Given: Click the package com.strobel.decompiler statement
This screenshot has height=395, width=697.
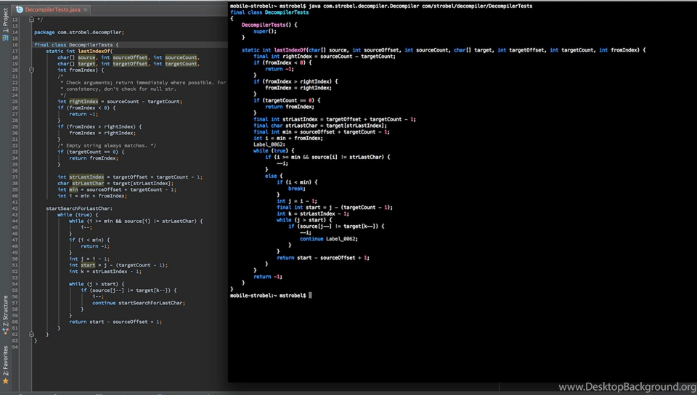Looking at the screenshot, I should tap(79, 33).
